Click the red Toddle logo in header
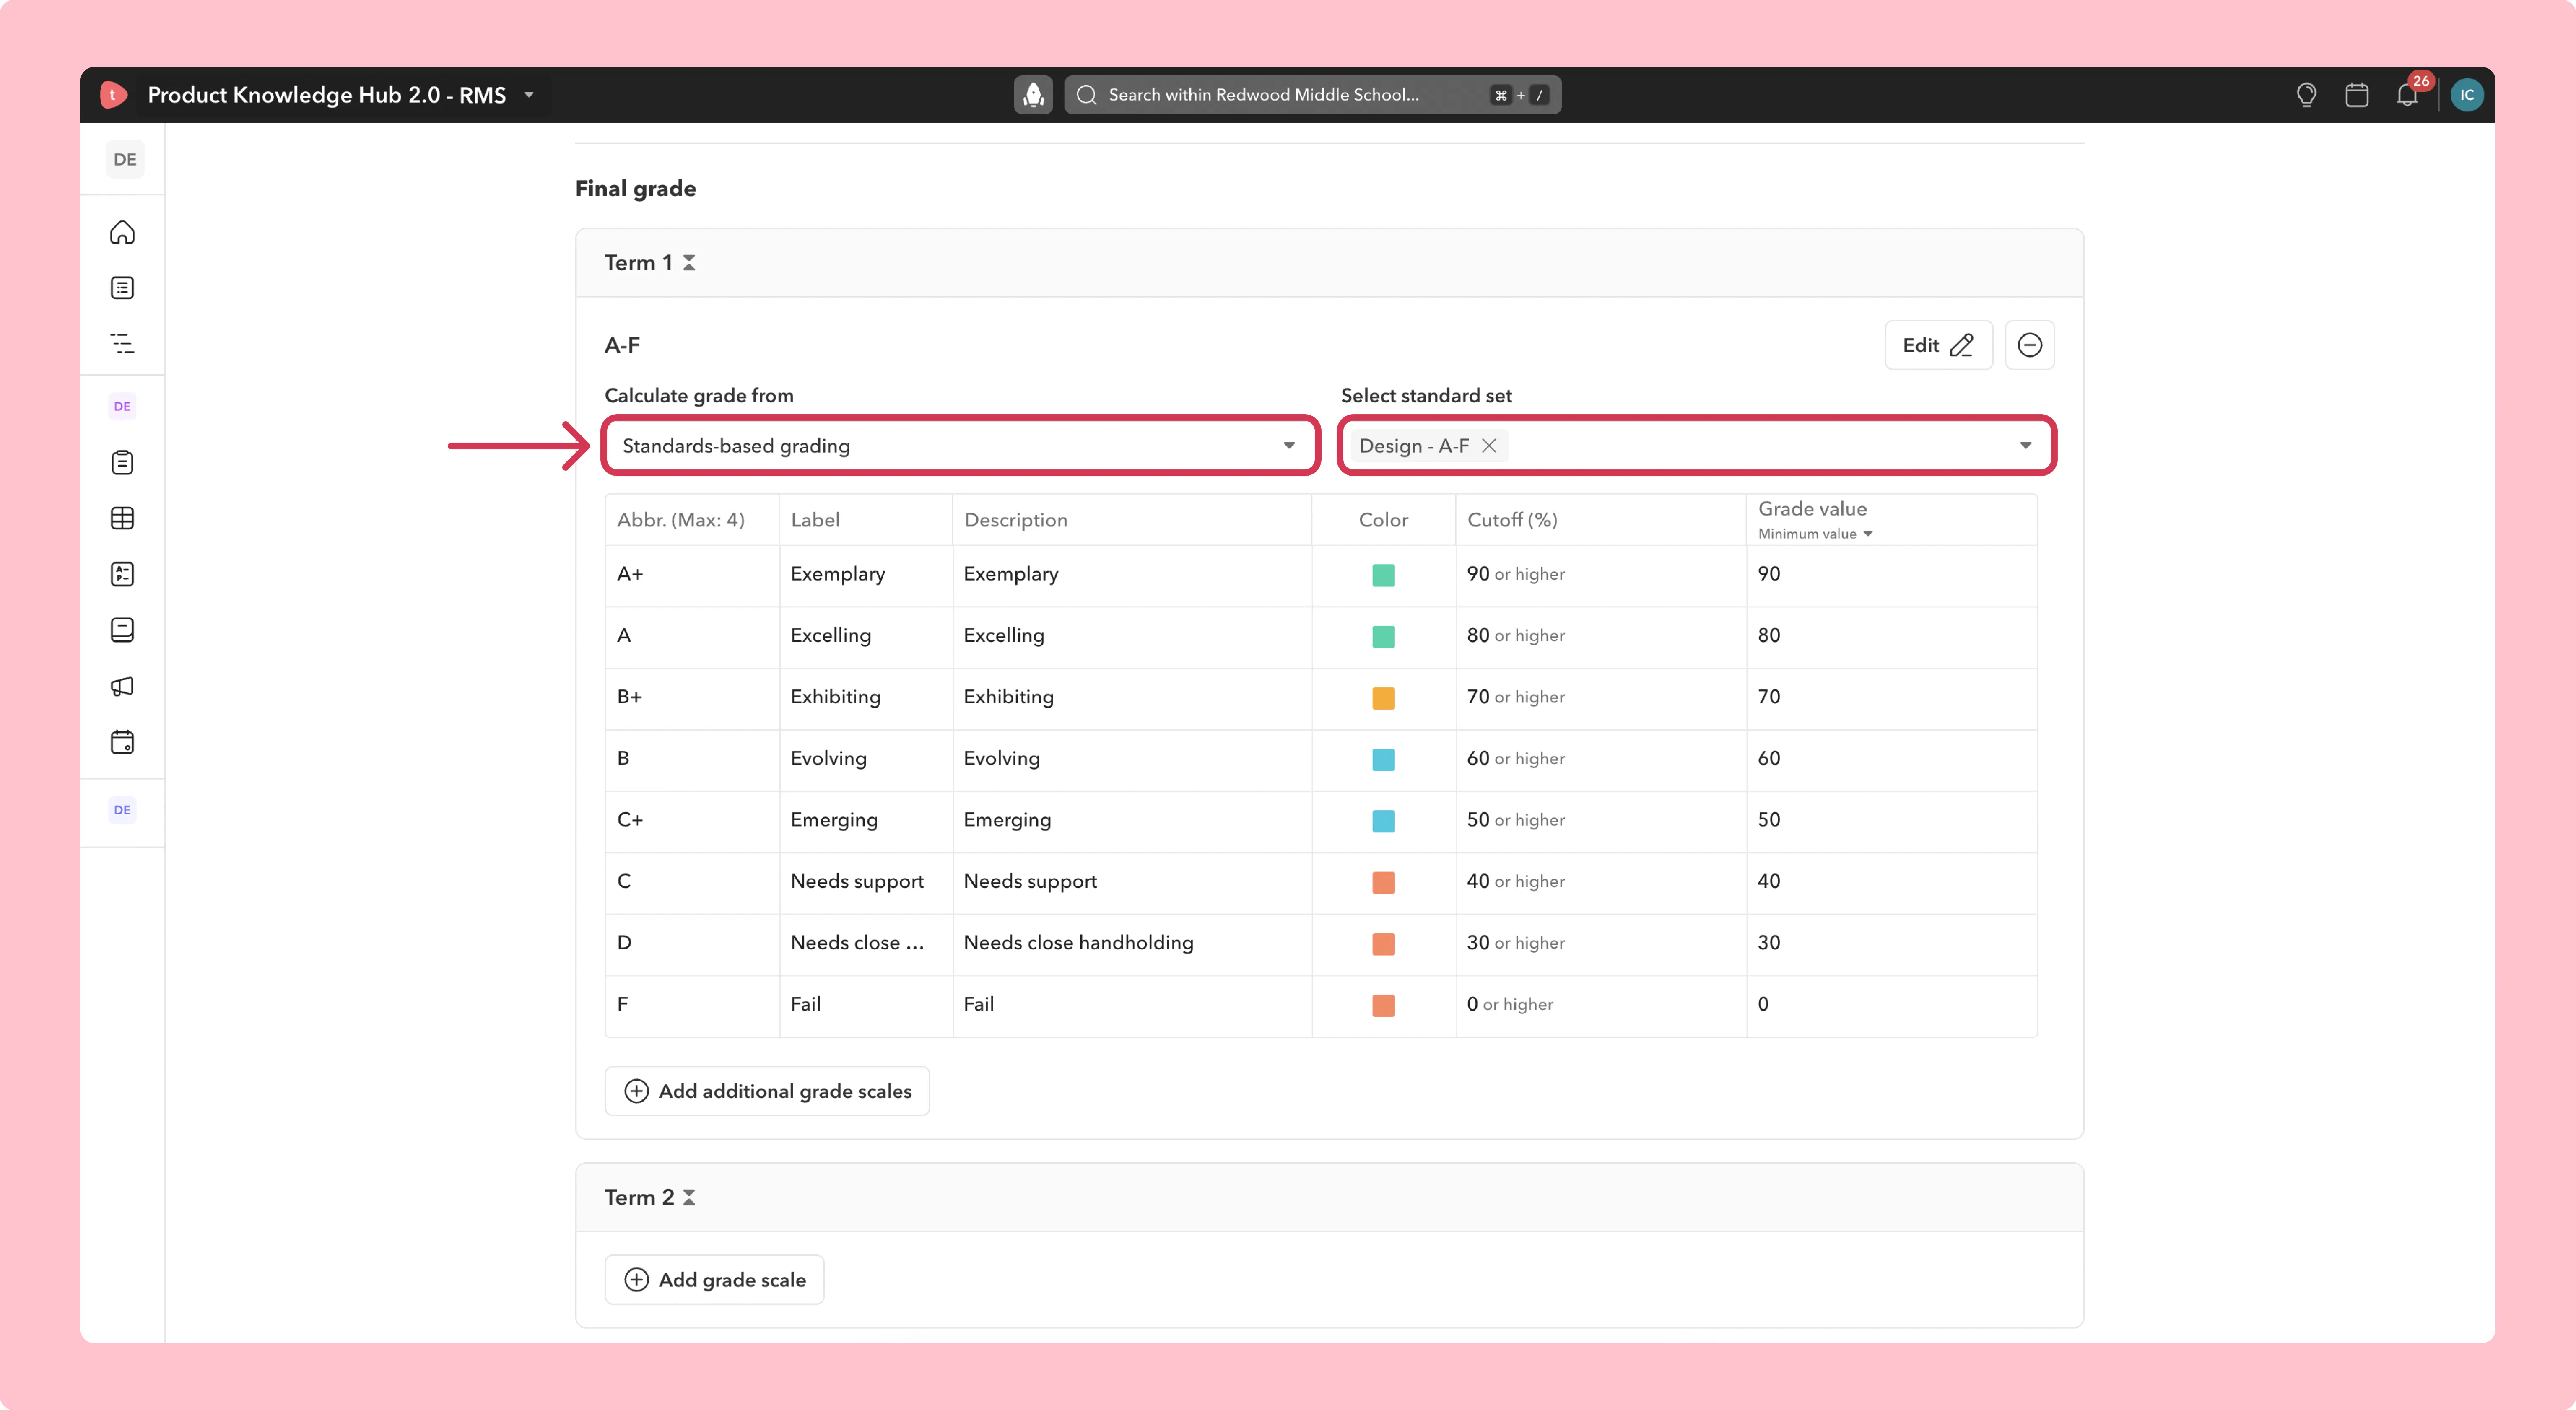2576x1410 pixels. (x=113, y=95)
